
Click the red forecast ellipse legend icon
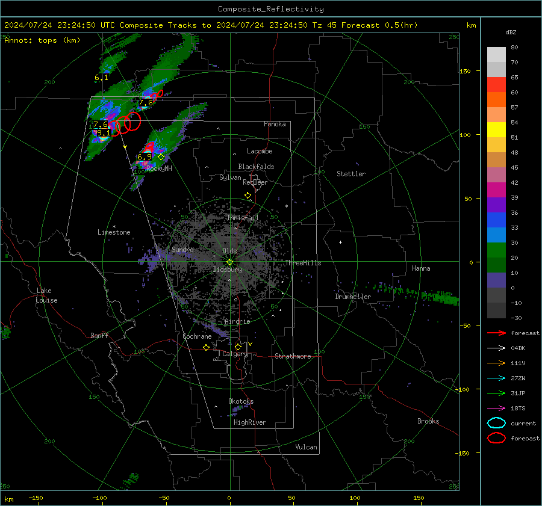point(496,438)
